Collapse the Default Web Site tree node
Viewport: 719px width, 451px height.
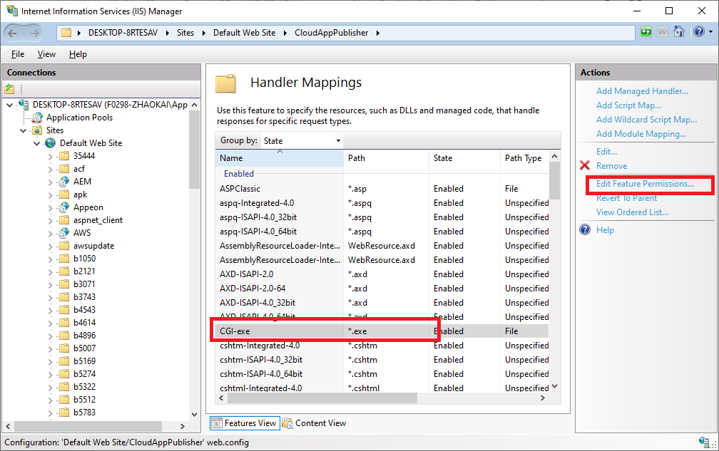[36, 143]
